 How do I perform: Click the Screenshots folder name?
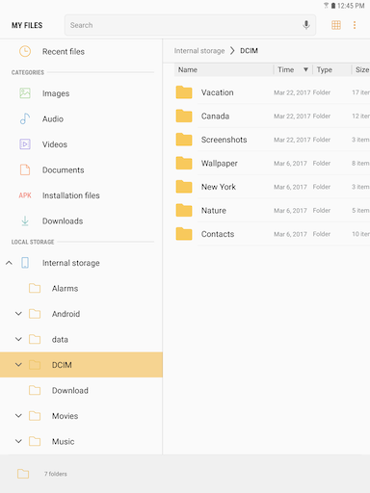coord(225,140)
